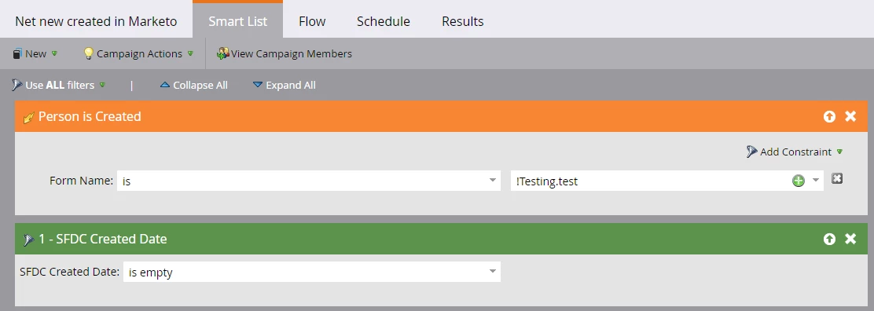The image size is (874, 311).
Task: Open the Use ALL filters dropdown
Action: coord(58,86)
